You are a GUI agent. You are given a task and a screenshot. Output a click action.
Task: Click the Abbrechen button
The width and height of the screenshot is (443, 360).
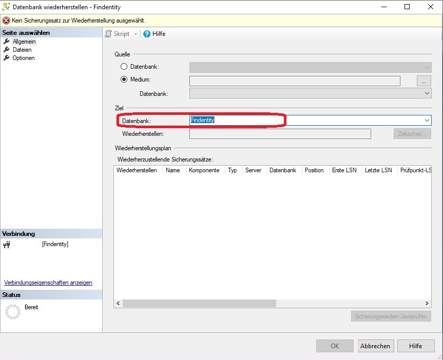(x=375, y=346)
